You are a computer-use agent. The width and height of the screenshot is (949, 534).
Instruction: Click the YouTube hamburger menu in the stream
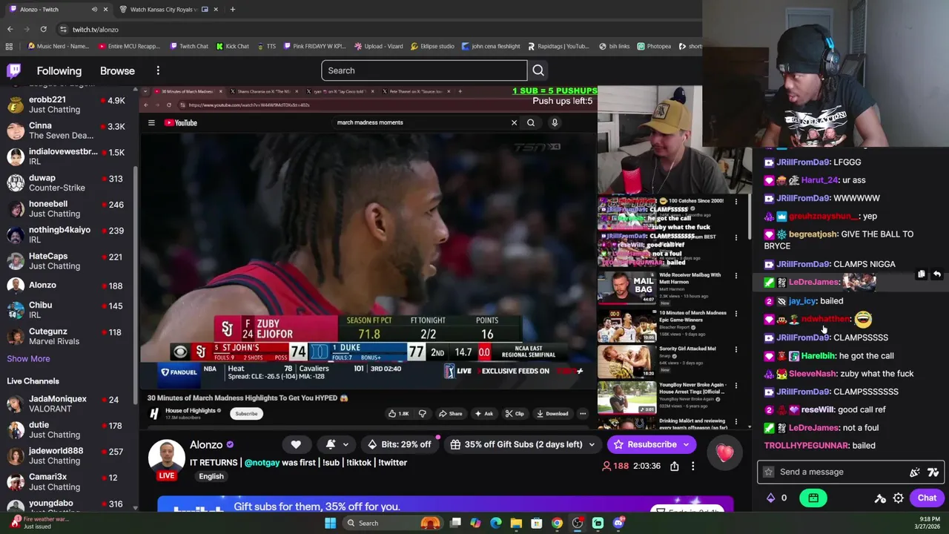point(151,123)
